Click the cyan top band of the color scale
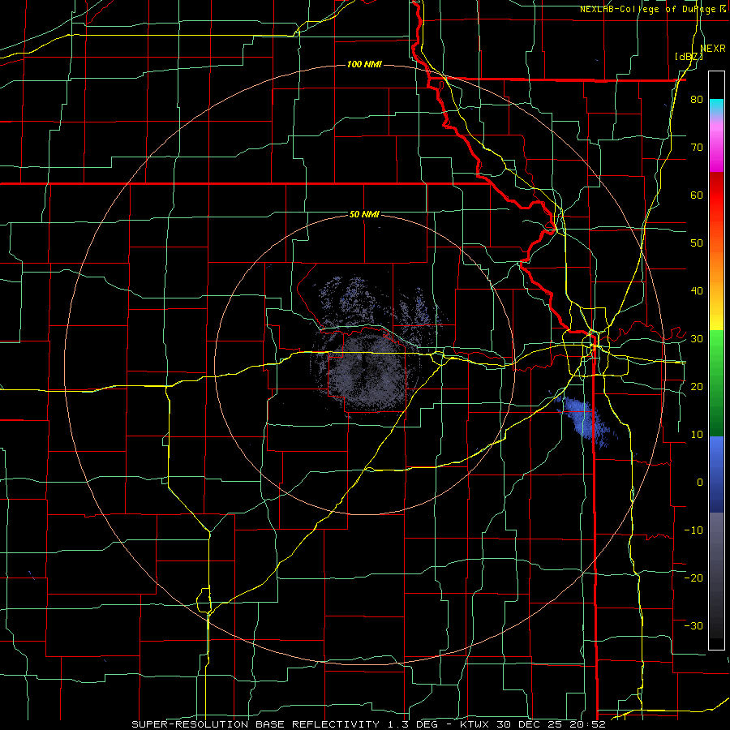Viewport: 730px width, 730px height. tap(716, 108)
